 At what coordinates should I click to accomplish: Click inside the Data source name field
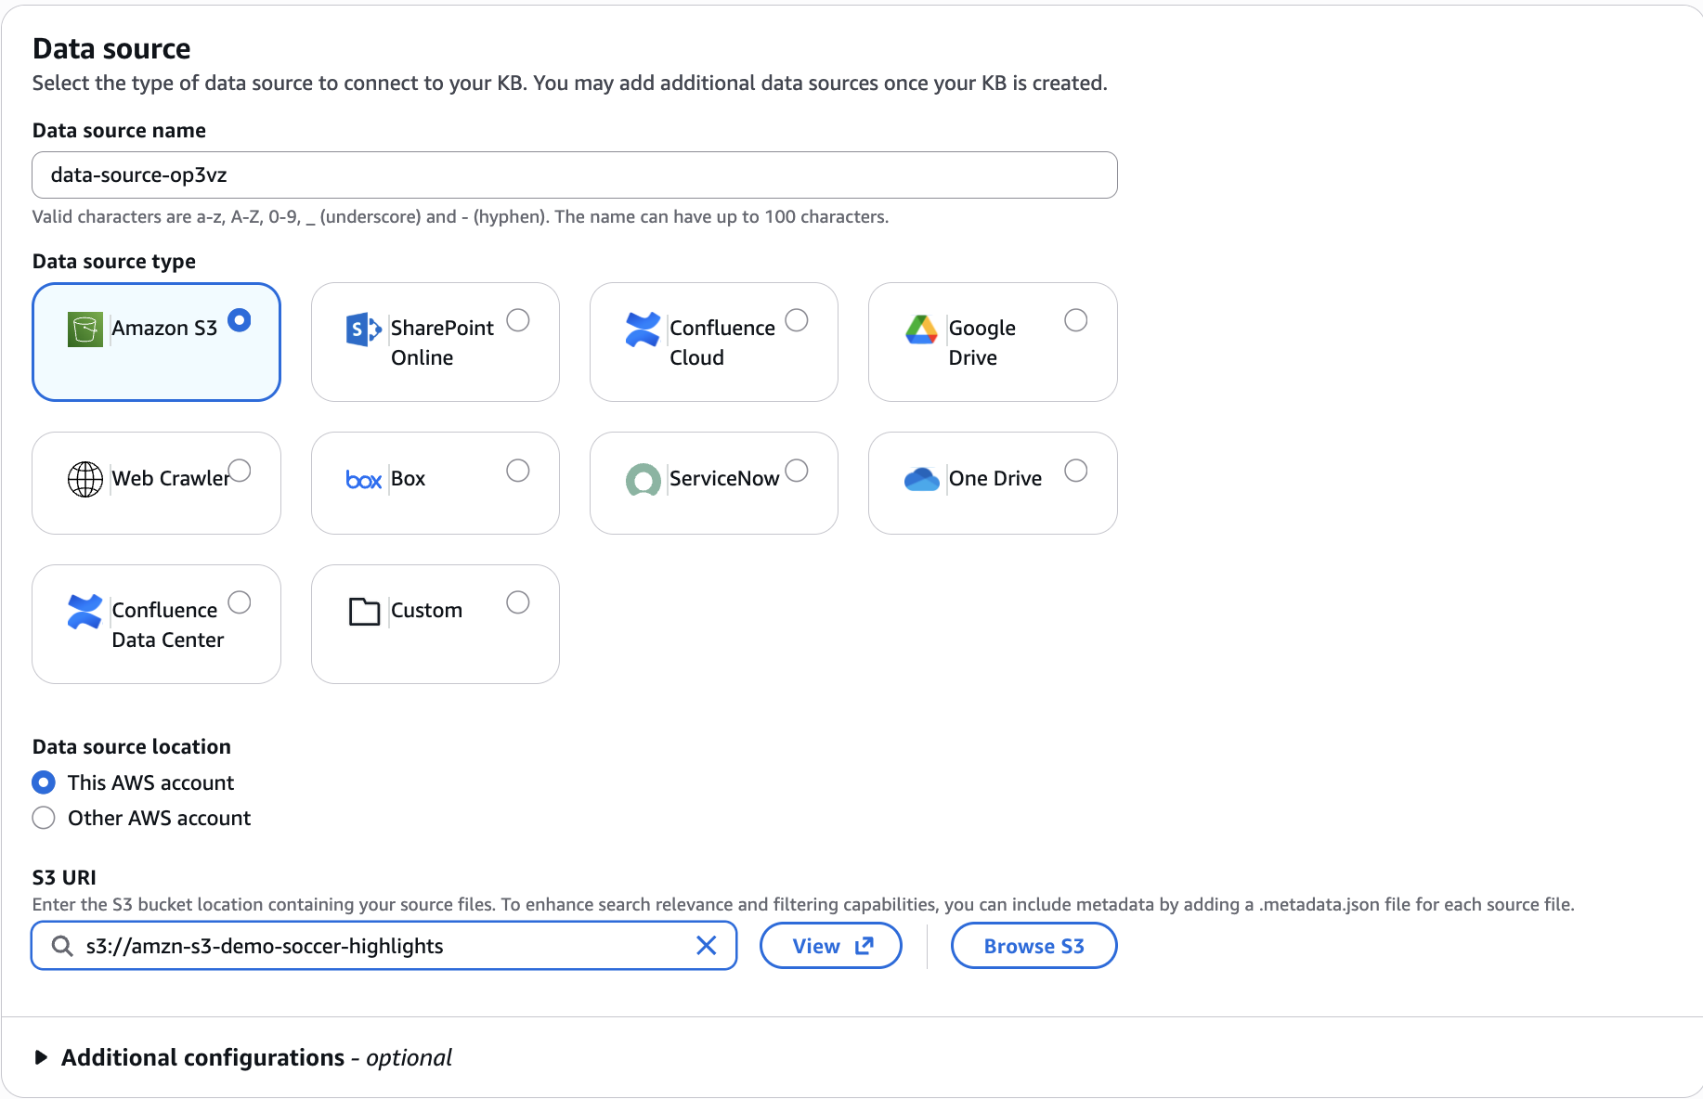pos(575,175)
